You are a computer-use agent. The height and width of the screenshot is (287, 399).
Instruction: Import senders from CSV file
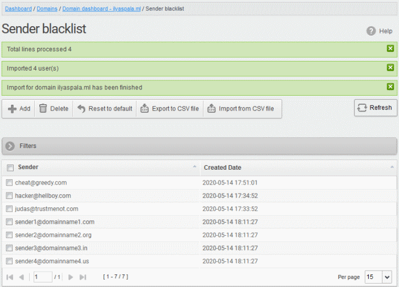click(x=241, y=109)
